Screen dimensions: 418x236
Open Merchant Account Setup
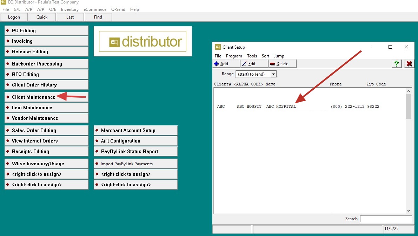click(x=135, y=130)
